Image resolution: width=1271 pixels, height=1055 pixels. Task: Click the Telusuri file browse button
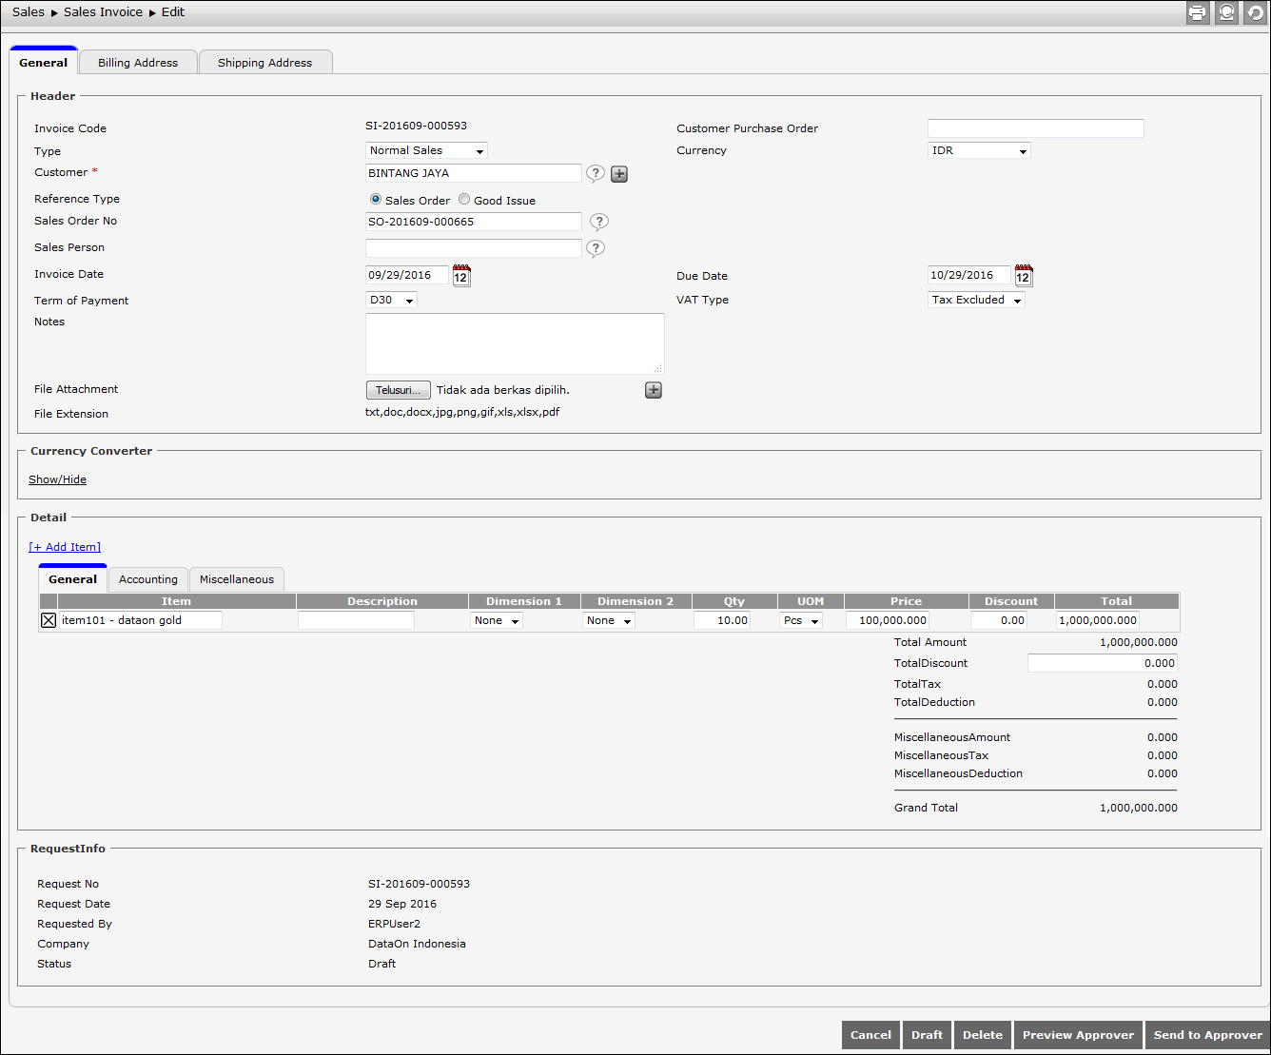coord(399,390)
